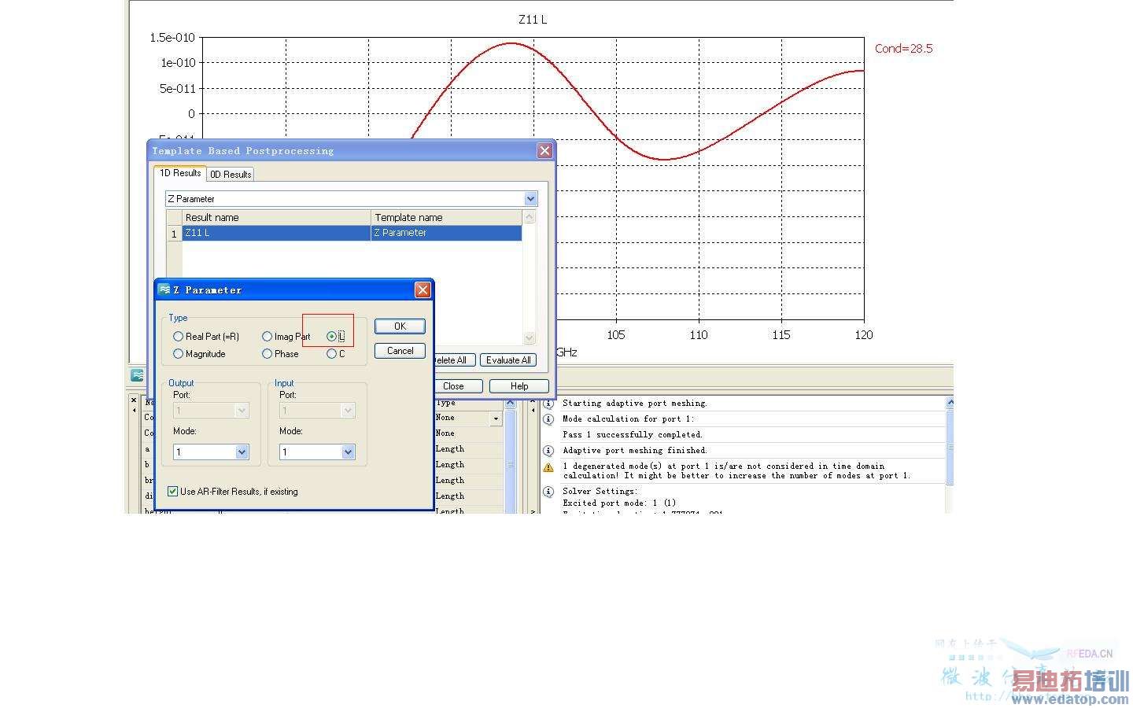Select the Phase radio button
Screen dimensions: 1133x708
coord(268,354)
